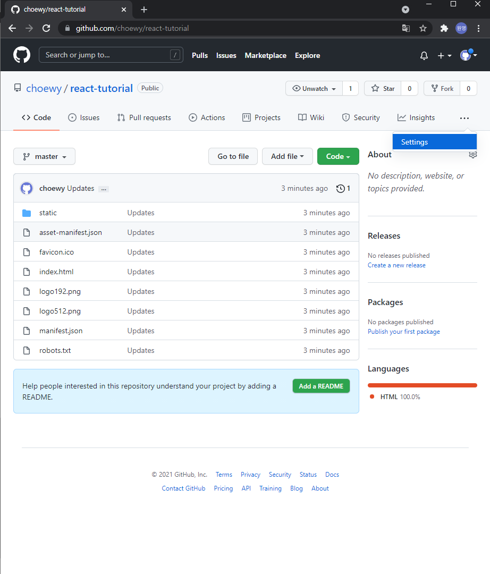Open manifest.json file
Screen dimensions: 490x574
click(x=61, y=331)
